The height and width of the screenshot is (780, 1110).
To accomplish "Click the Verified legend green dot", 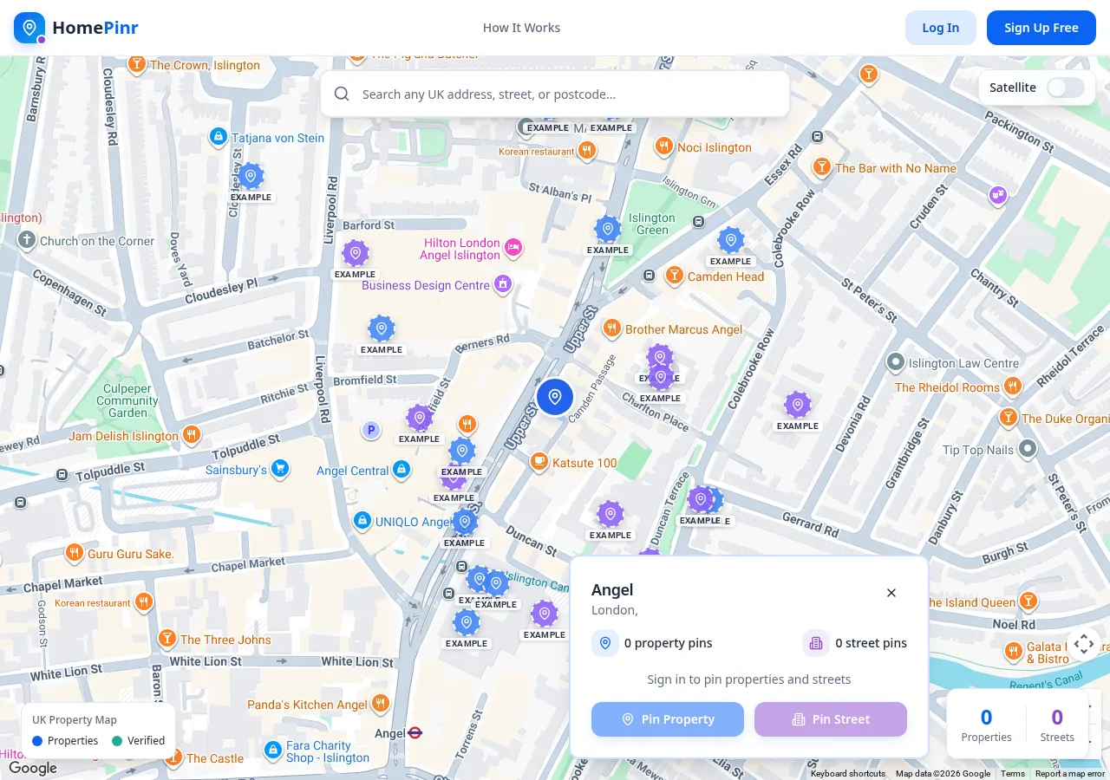I will [x=117, y=741].
